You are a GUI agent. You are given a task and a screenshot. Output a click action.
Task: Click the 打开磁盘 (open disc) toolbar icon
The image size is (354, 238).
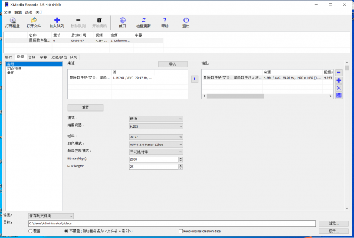click(x=12, y=20)
